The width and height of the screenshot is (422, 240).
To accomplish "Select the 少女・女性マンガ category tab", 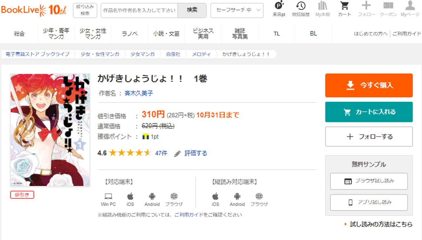I will click(x=93, y=34).
